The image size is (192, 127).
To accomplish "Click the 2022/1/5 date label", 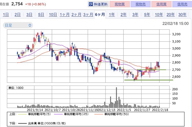I will coord(124,110).
